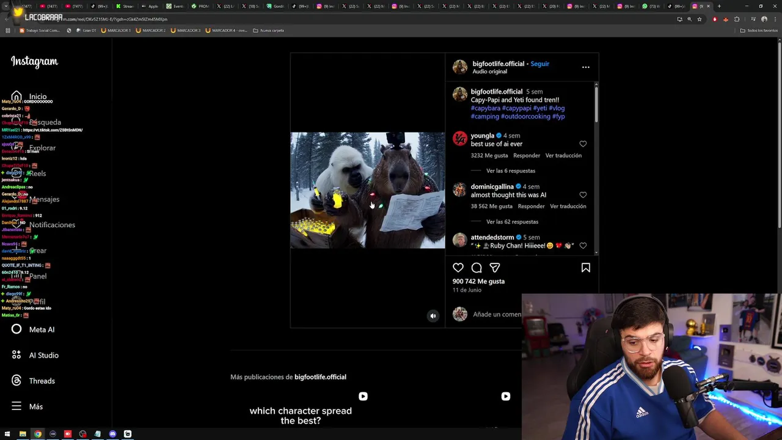
Task: Like the reel with heart icon
Action: coord(458,268)
